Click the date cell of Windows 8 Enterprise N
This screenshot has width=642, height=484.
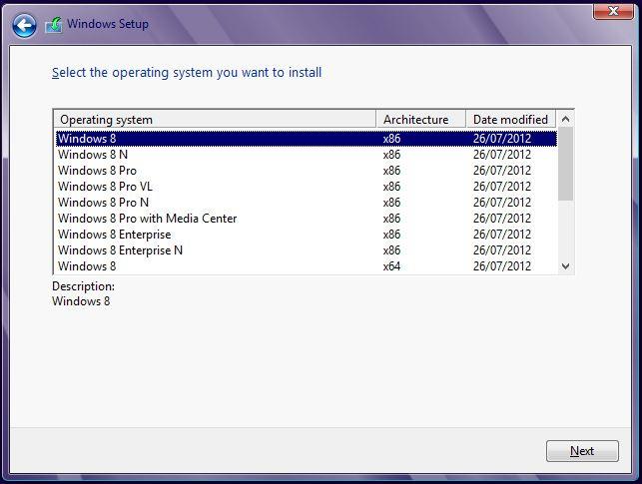click(x=502, y=249)
